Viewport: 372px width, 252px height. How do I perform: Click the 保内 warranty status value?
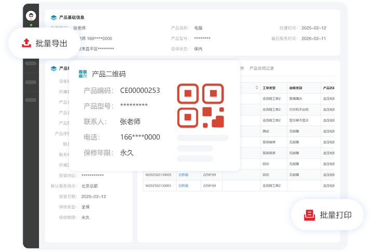click(x=198, y=49)
